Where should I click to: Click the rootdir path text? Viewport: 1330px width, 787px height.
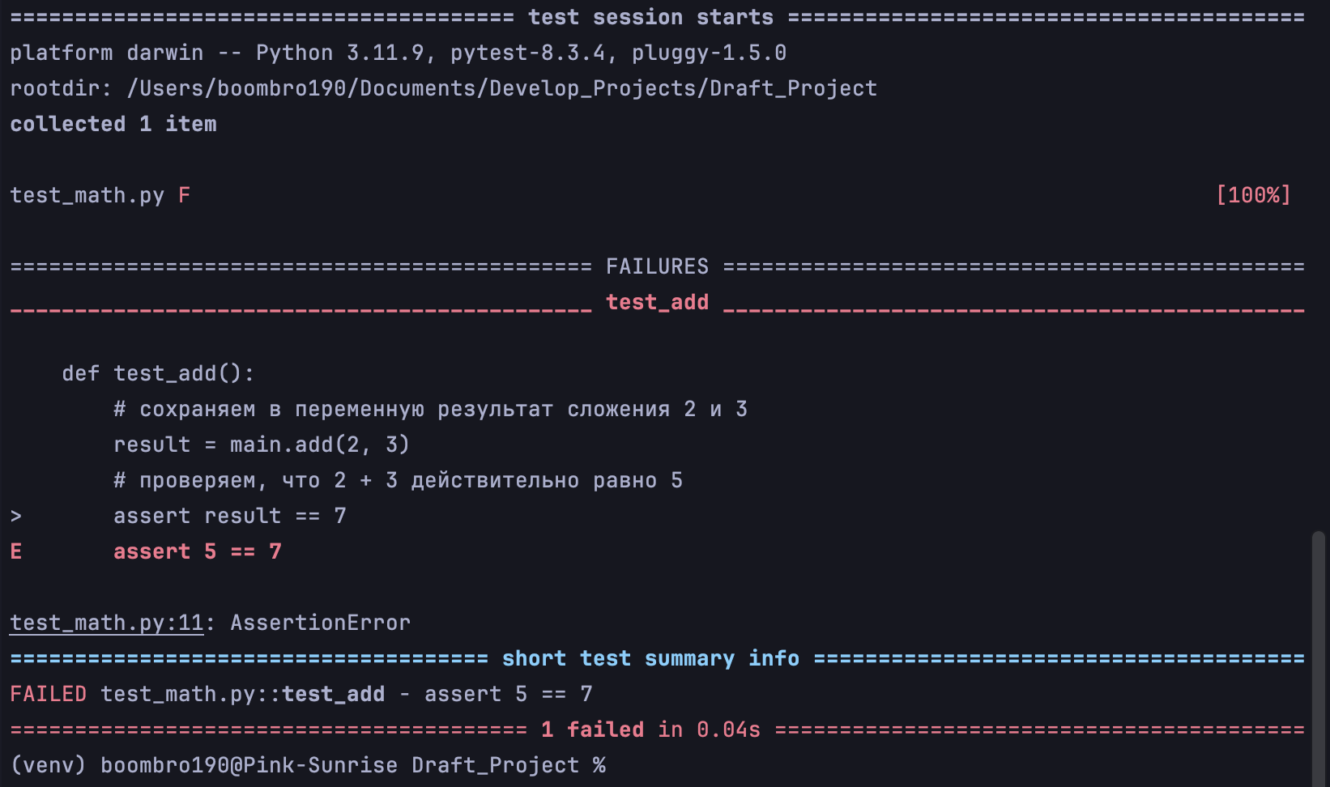[501, 88]
